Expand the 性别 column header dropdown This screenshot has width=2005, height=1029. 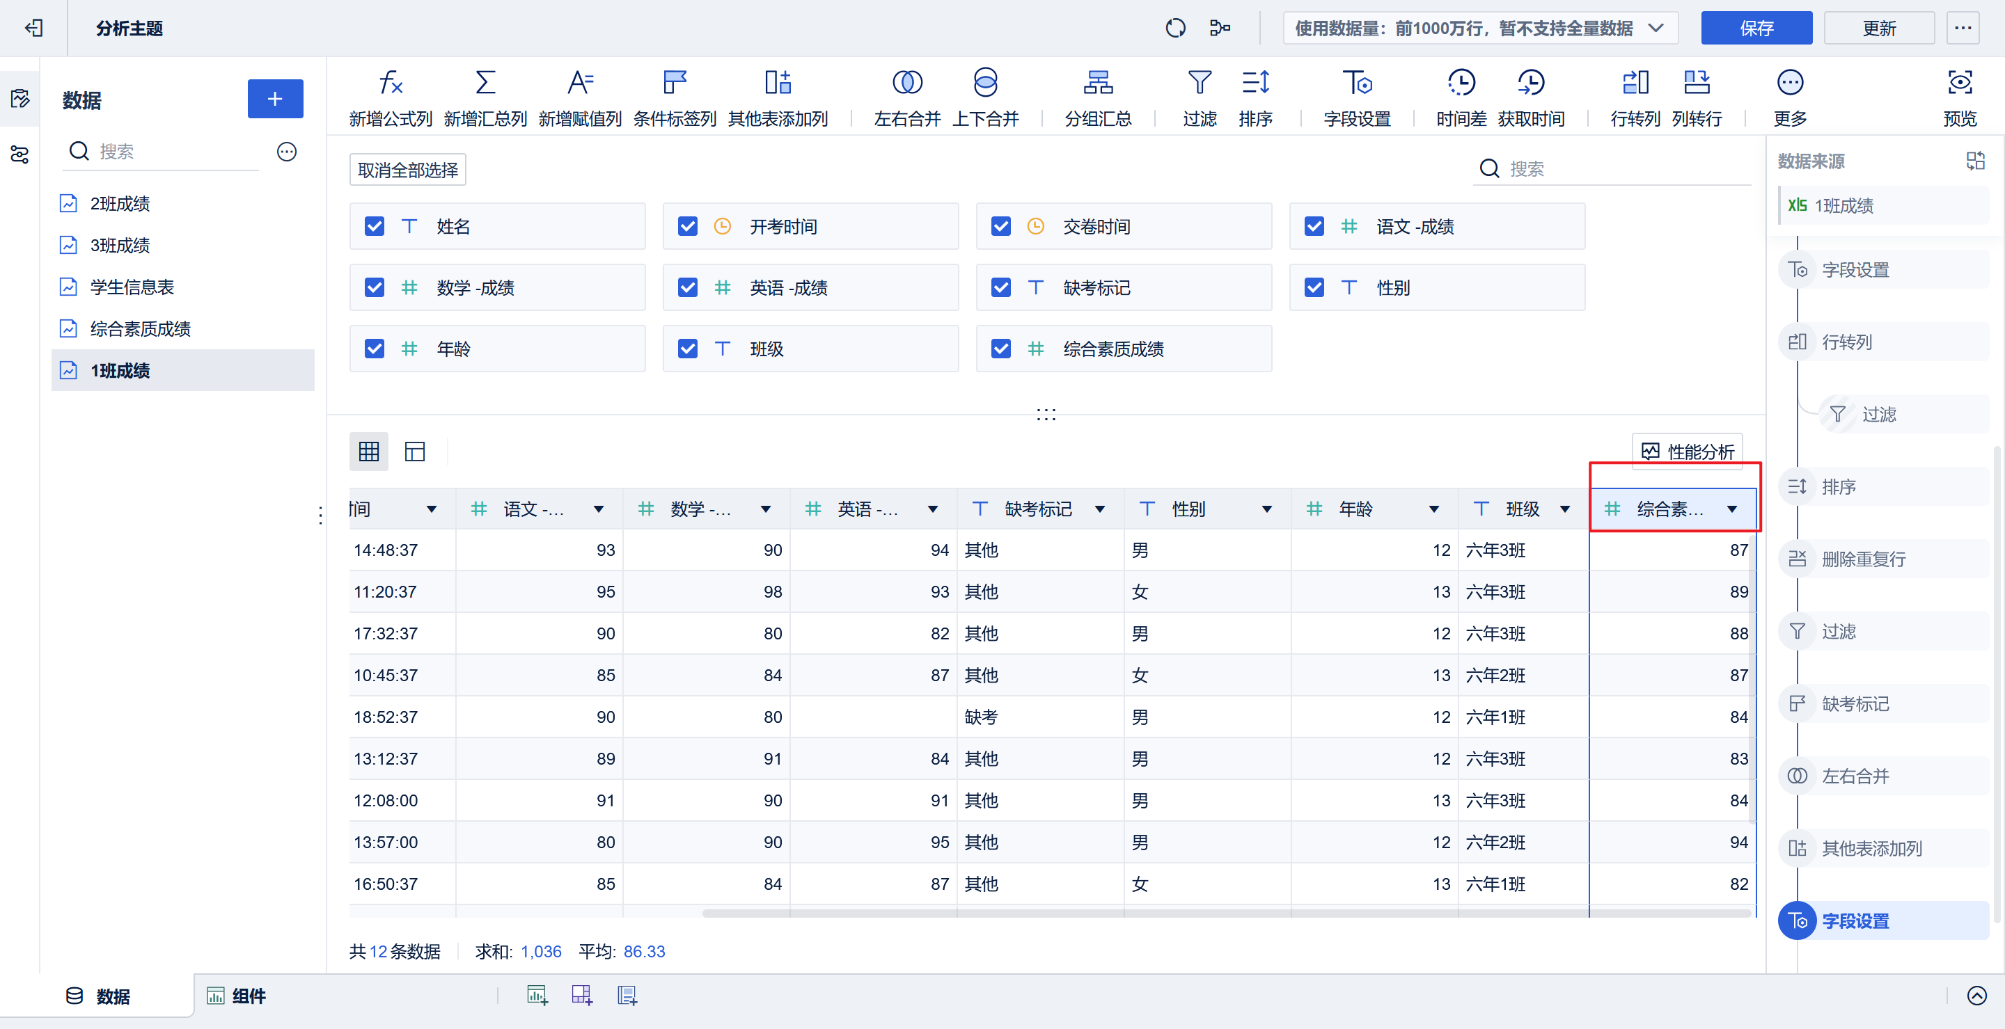pyautogui.click(x=1266, y=509)
